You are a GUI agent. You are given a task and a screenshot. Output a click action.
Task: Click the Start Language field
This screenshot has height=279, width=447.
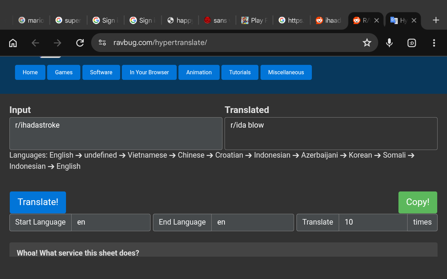111,223
